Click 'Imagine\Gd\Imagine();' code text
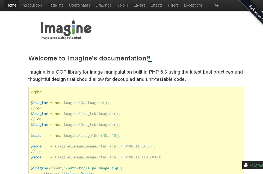 coord(86,103)
